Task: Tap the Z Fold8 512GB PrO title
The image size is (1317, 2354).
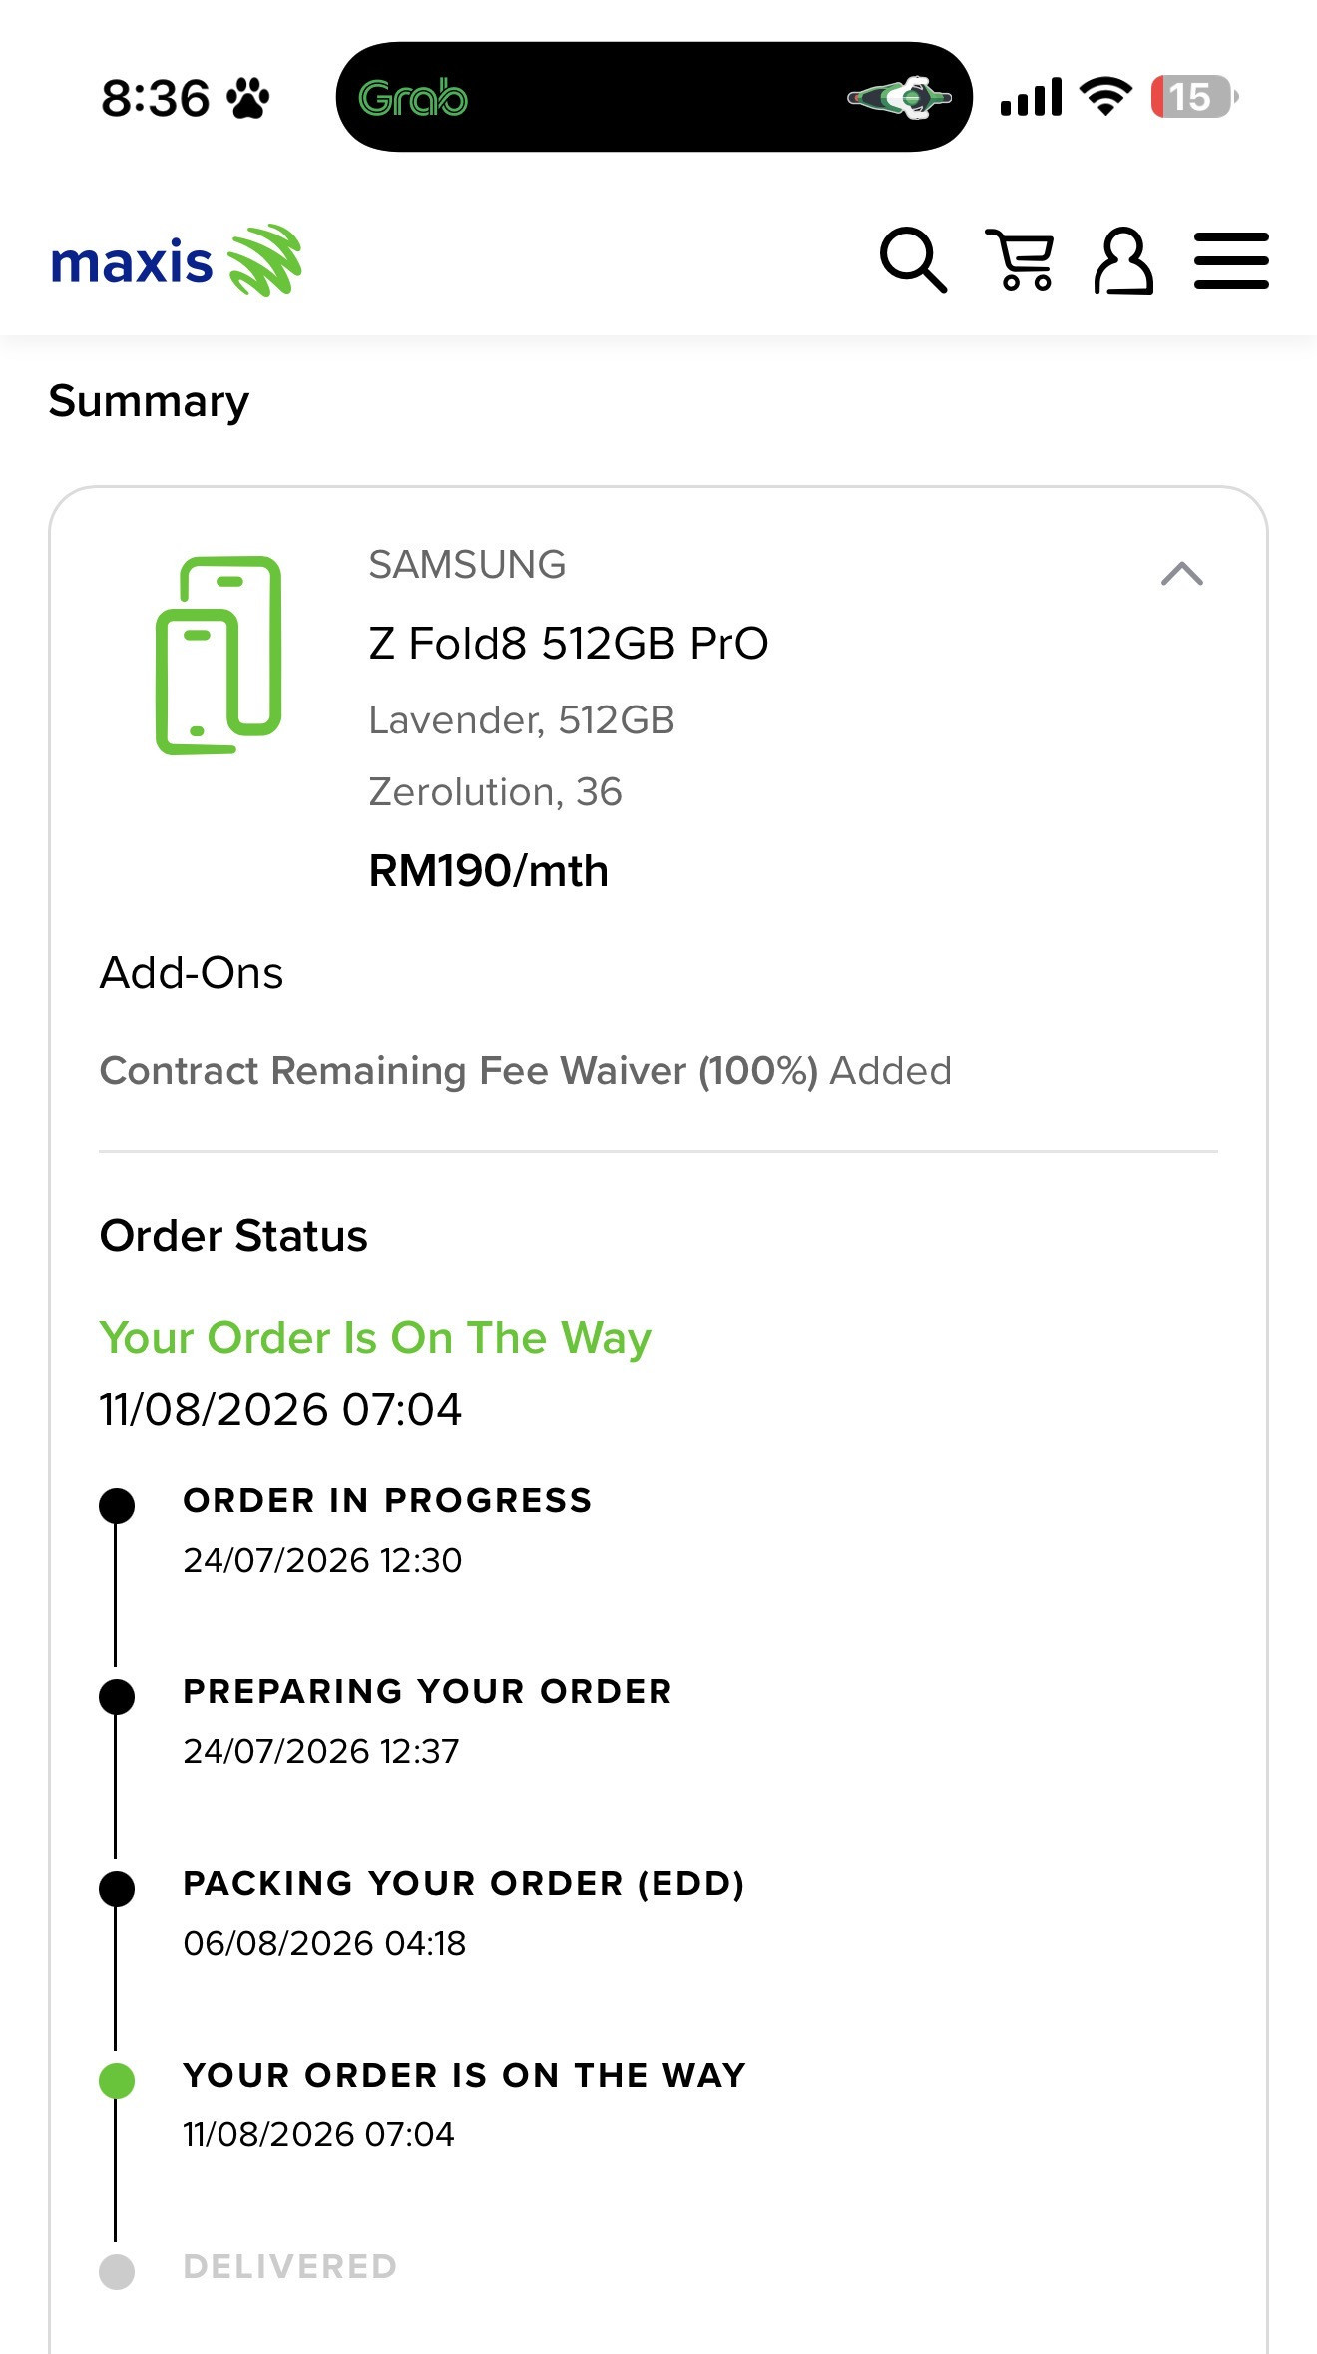Action: click(569, 644)
